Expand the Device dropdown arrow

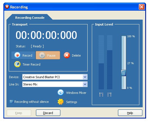(85, 77)
